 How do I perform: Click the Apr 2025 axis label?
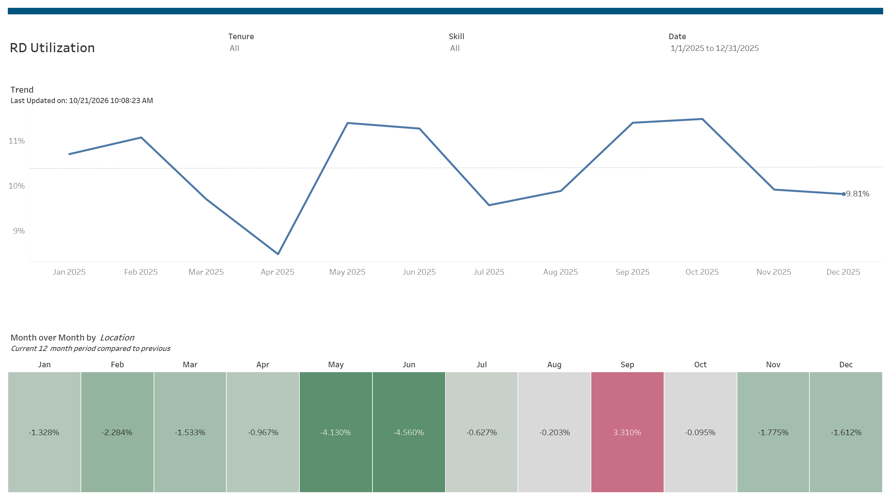[x=278, y=272]
